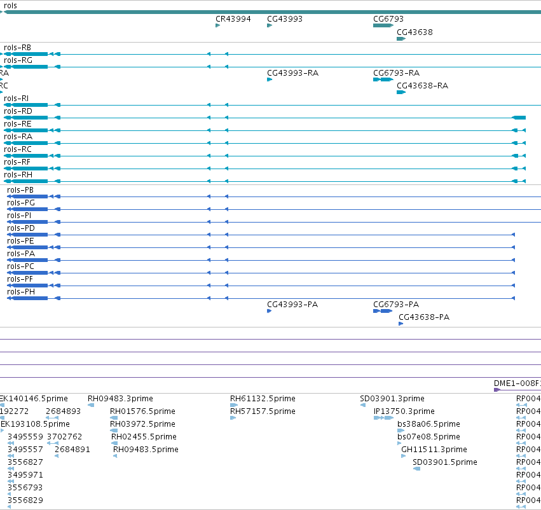541x510 pixels.
Task: Click the CG6793-RA transcript label
Action: coord(397,72)
